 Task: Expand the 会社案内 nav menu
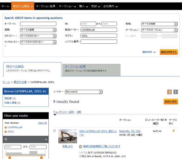pyautogui.click(x=110, y=6)
